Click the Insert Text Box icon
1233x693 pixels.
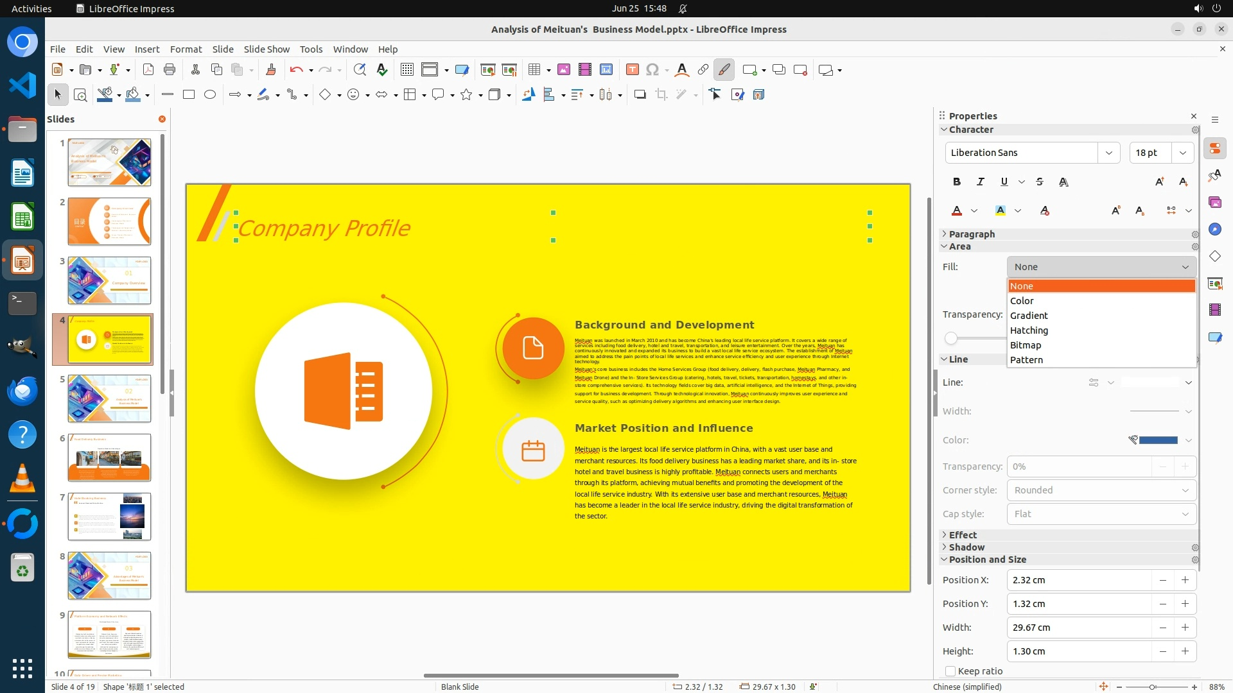coord(632,70)
